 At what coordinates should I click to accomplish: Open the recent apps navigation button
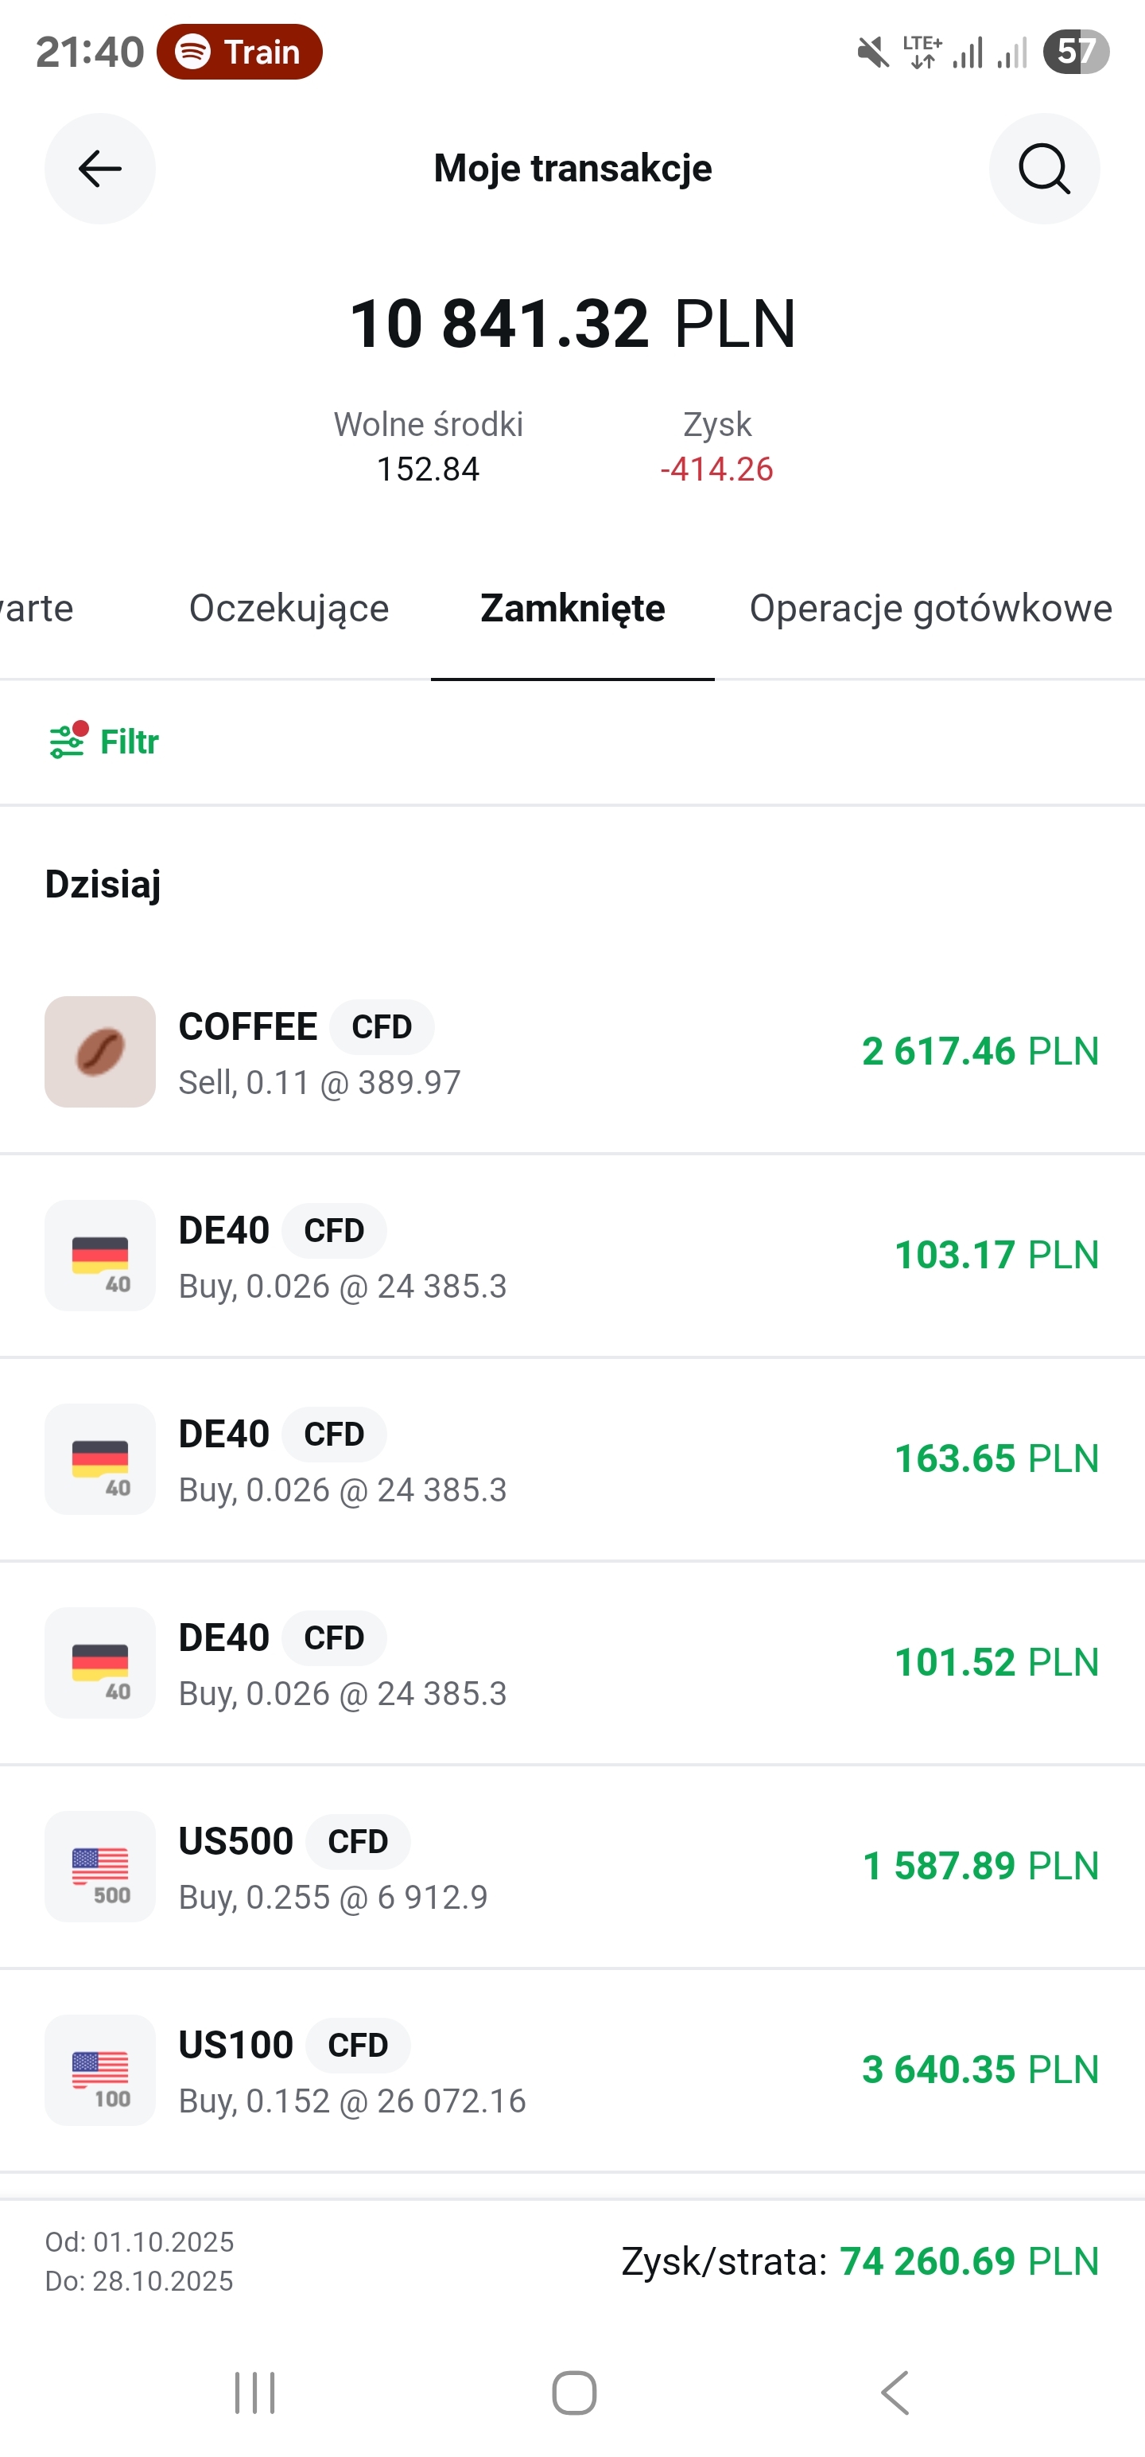point(254,2392)
